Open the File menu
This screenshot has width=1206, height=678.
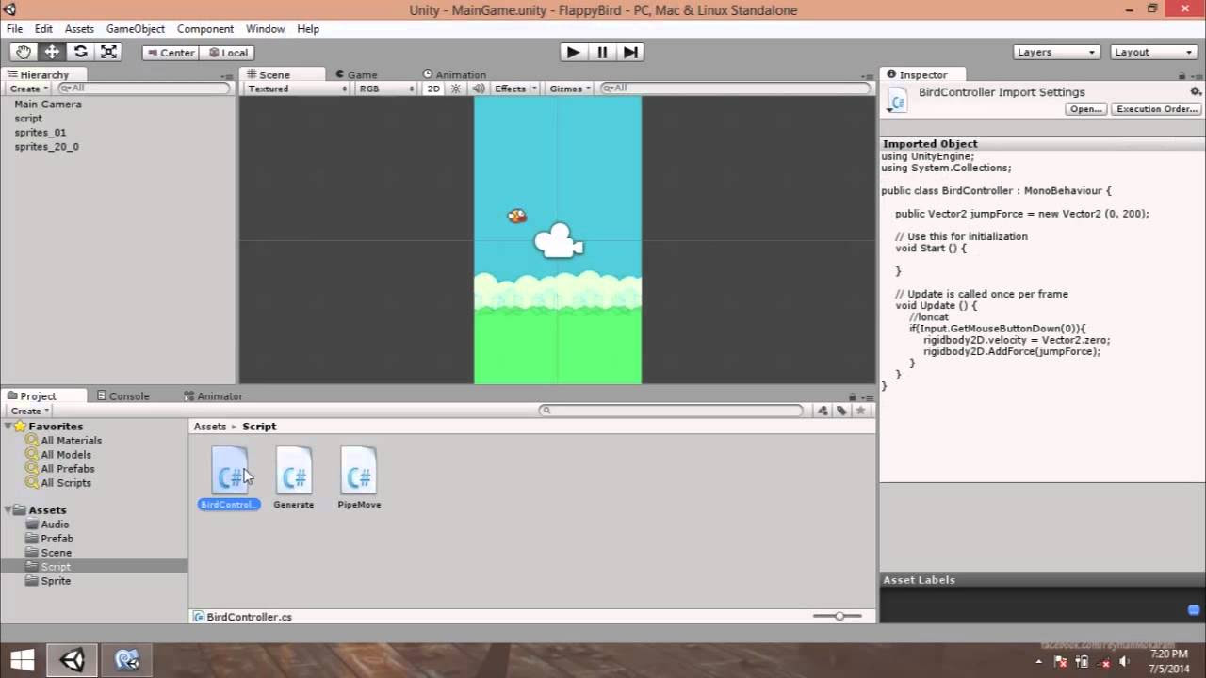click(15, 29)
